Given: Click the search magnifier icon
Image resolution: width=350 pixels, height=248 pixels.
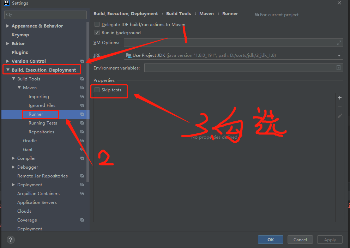Looking at the screenshot, I should 9,15.
